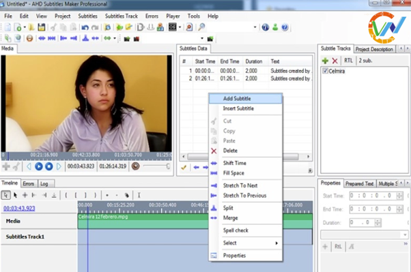The height and width of the screenshot is (272, 411).
Task: Switch to the Project Description tab
Action: tap(374, 49)
